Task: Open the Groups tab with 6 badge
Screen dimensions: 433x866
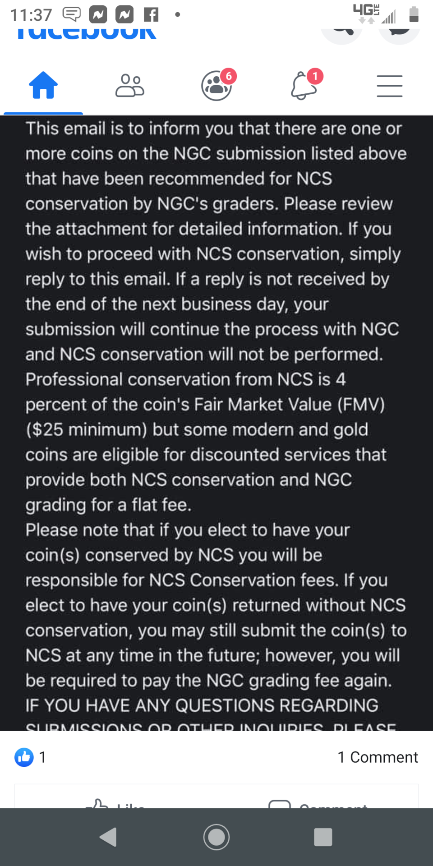Action: (217, 86)
